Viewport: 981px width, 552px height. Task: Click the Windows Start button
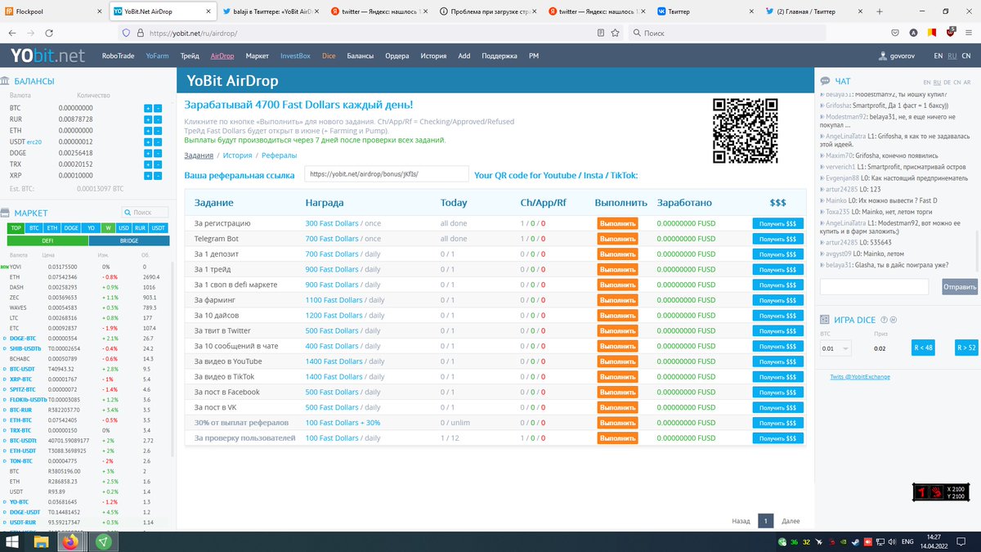pos(12,541)
